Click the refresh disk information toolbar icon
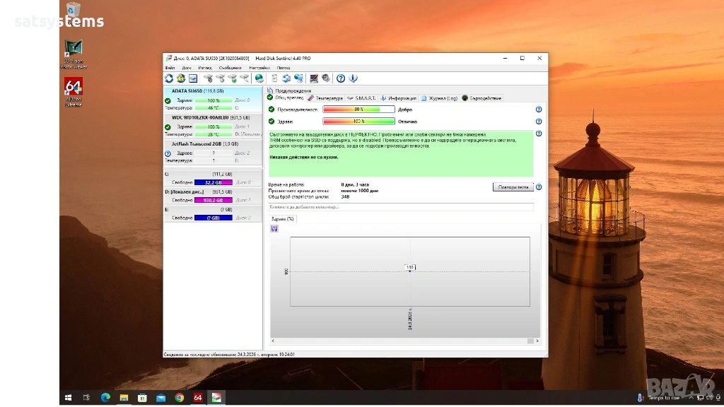This screenshot has width=724, height=407. pyautogui.click(x=169, y=78)
